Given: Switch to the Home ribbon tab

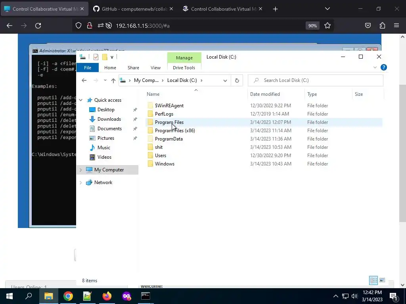Looking at the screenshot, I should (110, 68).
